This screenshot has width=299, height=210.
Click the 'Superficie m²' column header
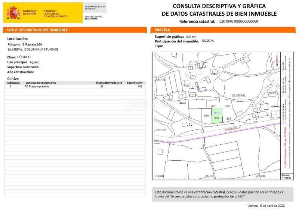coord(135,83)
